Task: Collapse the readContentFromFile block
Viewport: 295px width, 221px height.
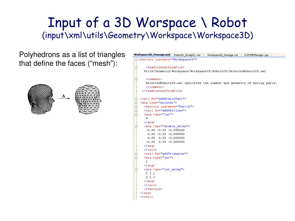Action: [x=136, y=67]
